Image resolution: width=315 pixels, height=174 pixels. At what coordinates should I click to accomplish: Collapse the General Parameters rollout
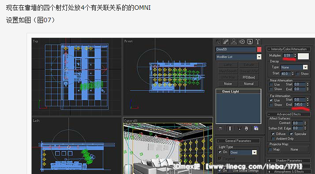(238, 141)
